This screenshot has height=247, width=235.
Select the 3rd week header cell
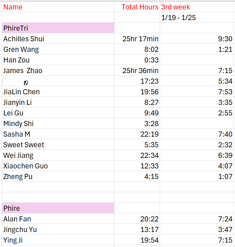point(176,7)
